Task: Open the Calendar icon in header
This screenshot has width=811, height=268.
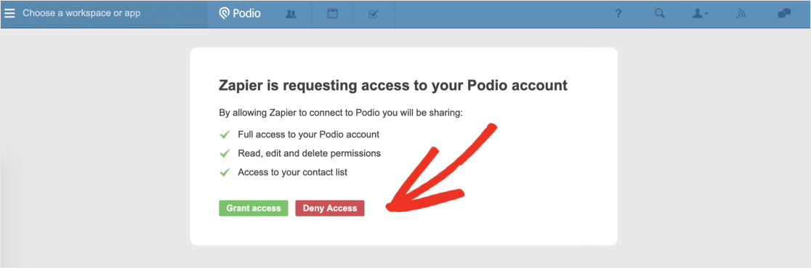Action: pyautogui.click(x=333, y=14)
